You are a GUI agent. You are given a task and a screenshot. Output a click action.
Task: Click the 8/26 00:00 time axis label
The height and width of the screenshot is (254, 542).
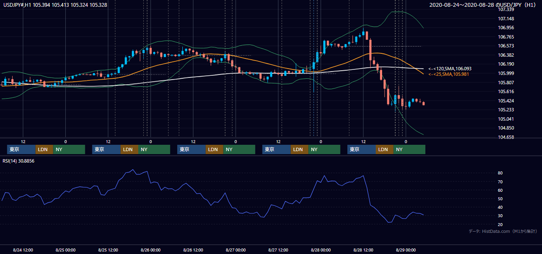(151, 250)
